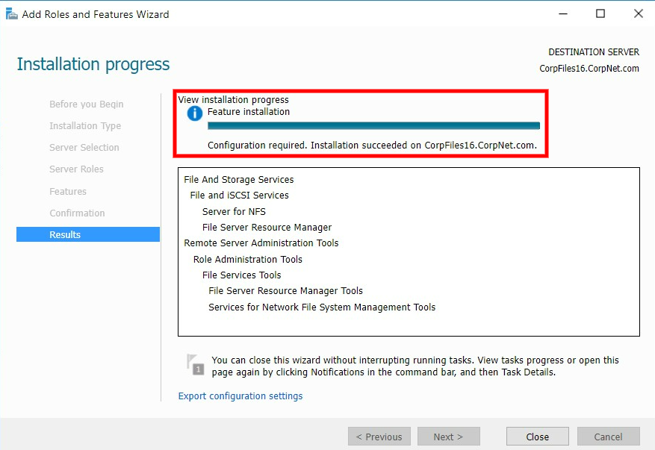This screenshot has height=450, width=655.
Task: Click the Previous button
Action: [379, 437]
